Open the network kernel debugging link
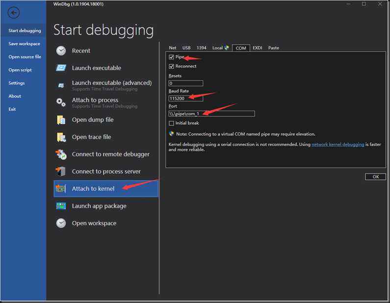Viewport: 390px width, 303px height. click(x=338, y=145)
